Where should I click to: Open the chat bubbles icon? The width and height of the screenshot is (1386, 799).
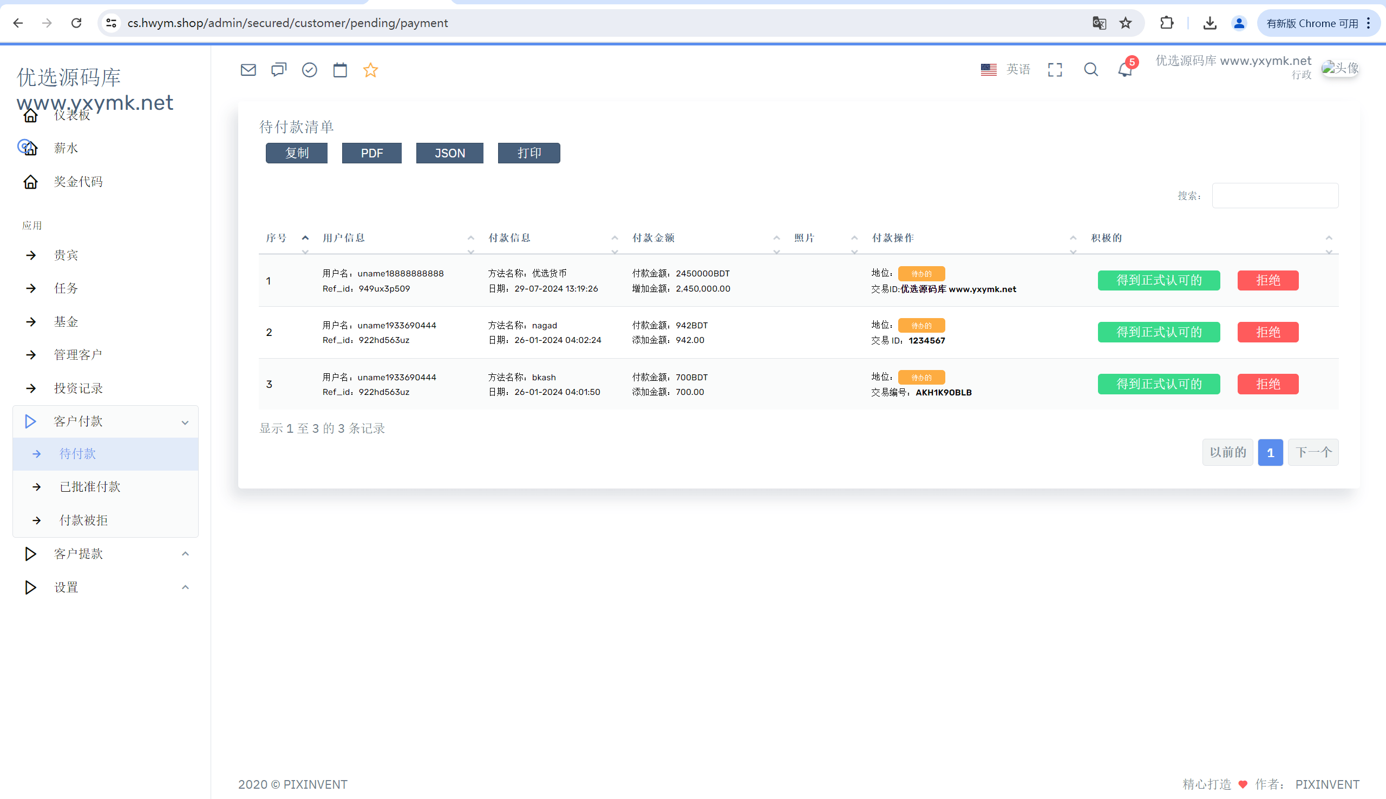click(279, 70)
